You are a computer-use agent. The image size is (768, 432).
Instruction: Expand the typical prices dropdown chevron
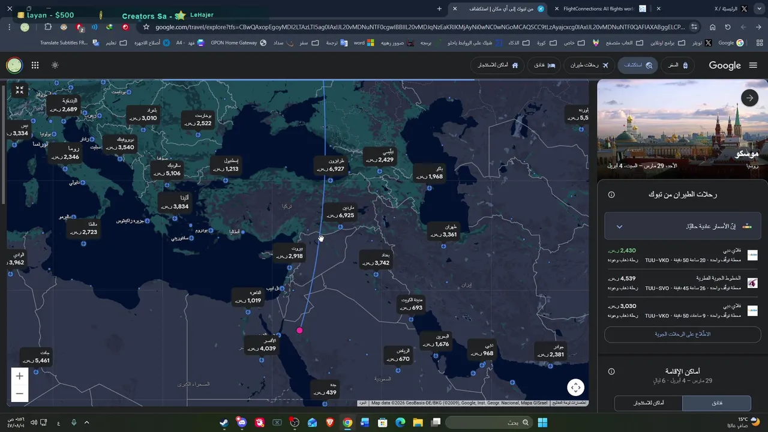[620, 226]
